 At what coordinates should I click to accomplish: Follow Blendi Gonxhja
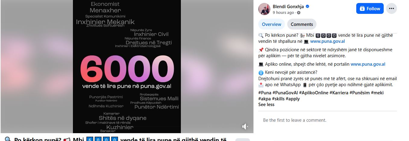click(x=370, y=8)
